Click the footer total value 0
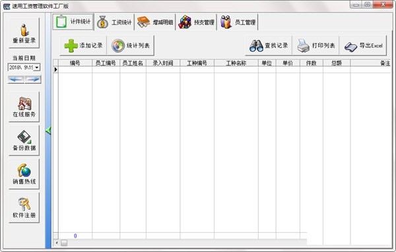This screenshot has width=396, height=252. click(x=75, y=236)
